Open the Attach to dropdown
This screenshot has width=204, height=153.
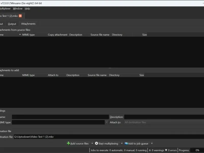tap(164, 122)
